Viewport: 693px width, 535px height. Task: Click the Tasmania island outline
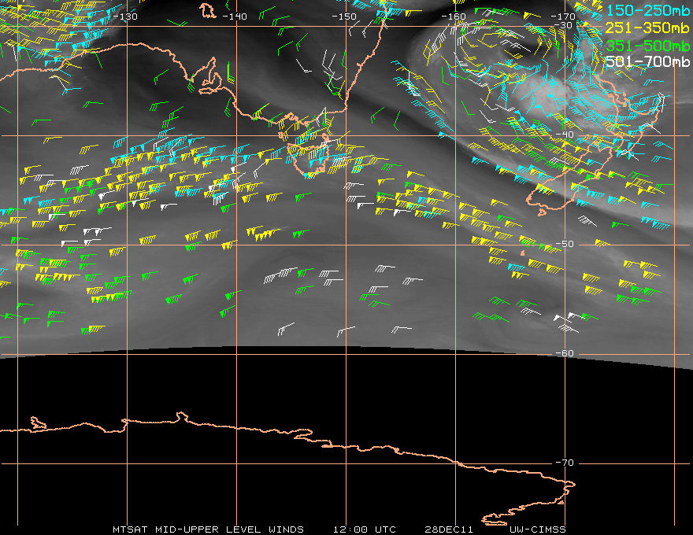click(309, 159)
